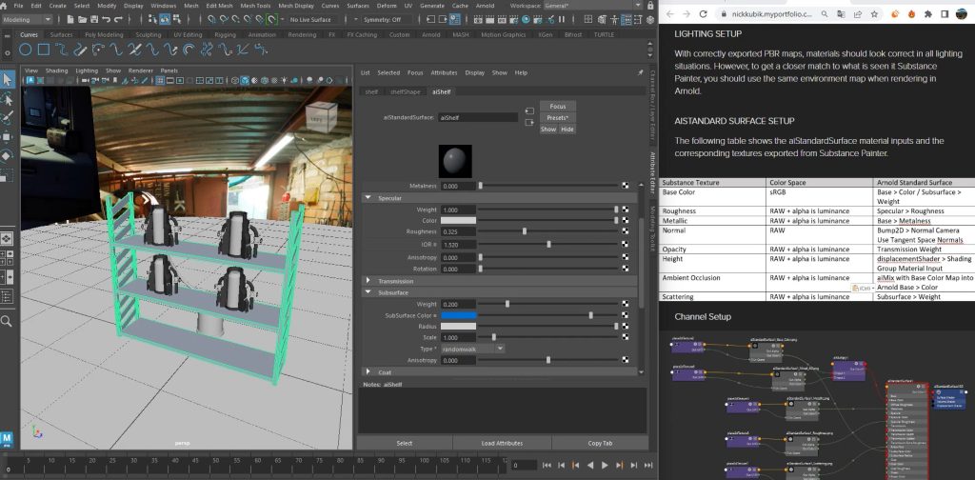Click the Rotate tool in toolbox
Viewport: 975px width, 480px height.
(7, 155)
